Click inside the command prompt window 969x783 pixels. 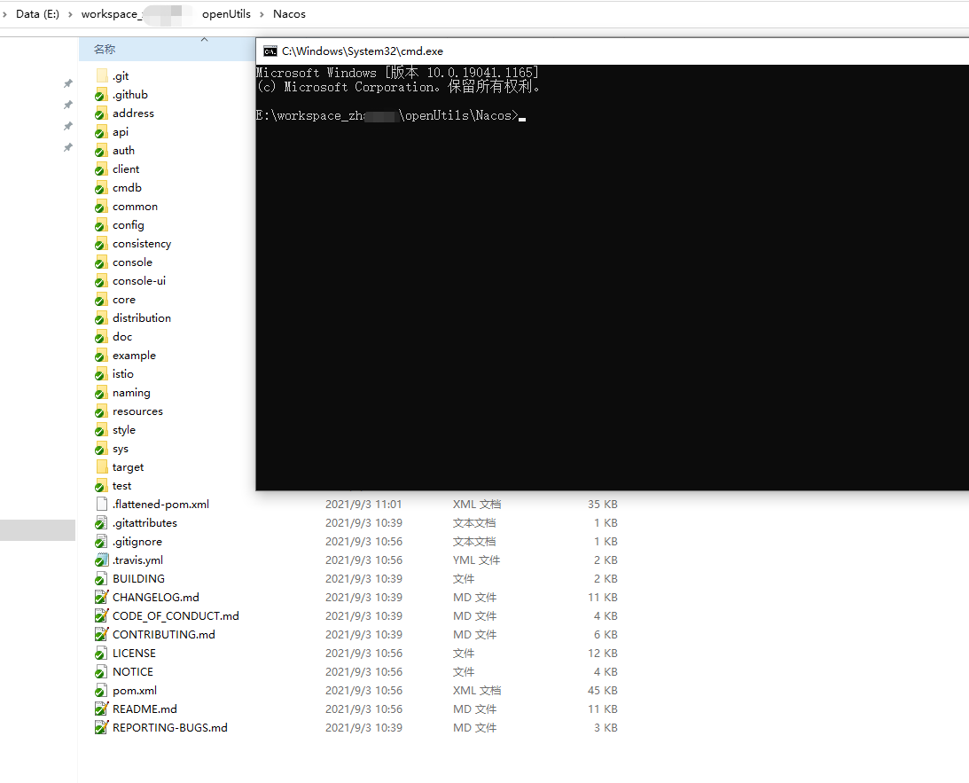(612, 266)
